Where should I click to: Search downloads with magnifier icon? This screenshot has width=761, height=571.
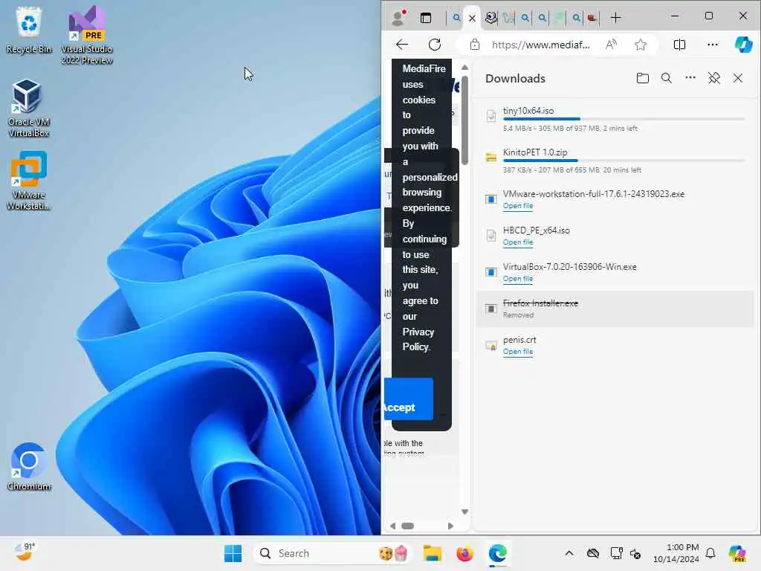coord(667,78)
